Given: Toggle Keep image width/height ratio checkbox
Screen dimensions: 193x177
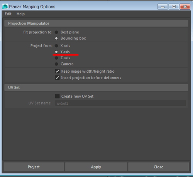Looking at the screenshot, I should tap(58, 71).
